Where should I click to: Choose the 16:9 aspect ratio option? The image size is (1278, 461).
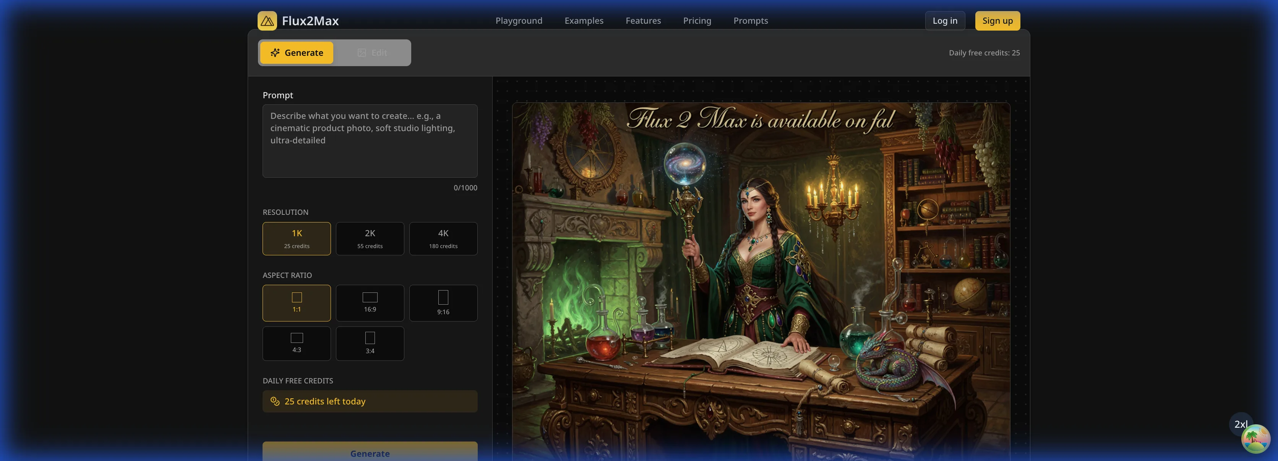pos(370,303)
